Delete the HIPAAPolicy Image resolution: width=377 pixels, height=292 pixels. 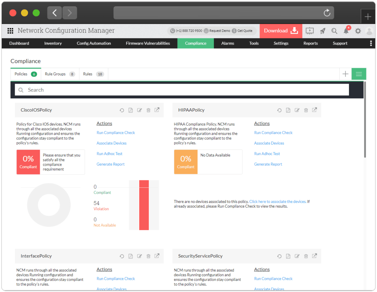[x=306, y=110]
